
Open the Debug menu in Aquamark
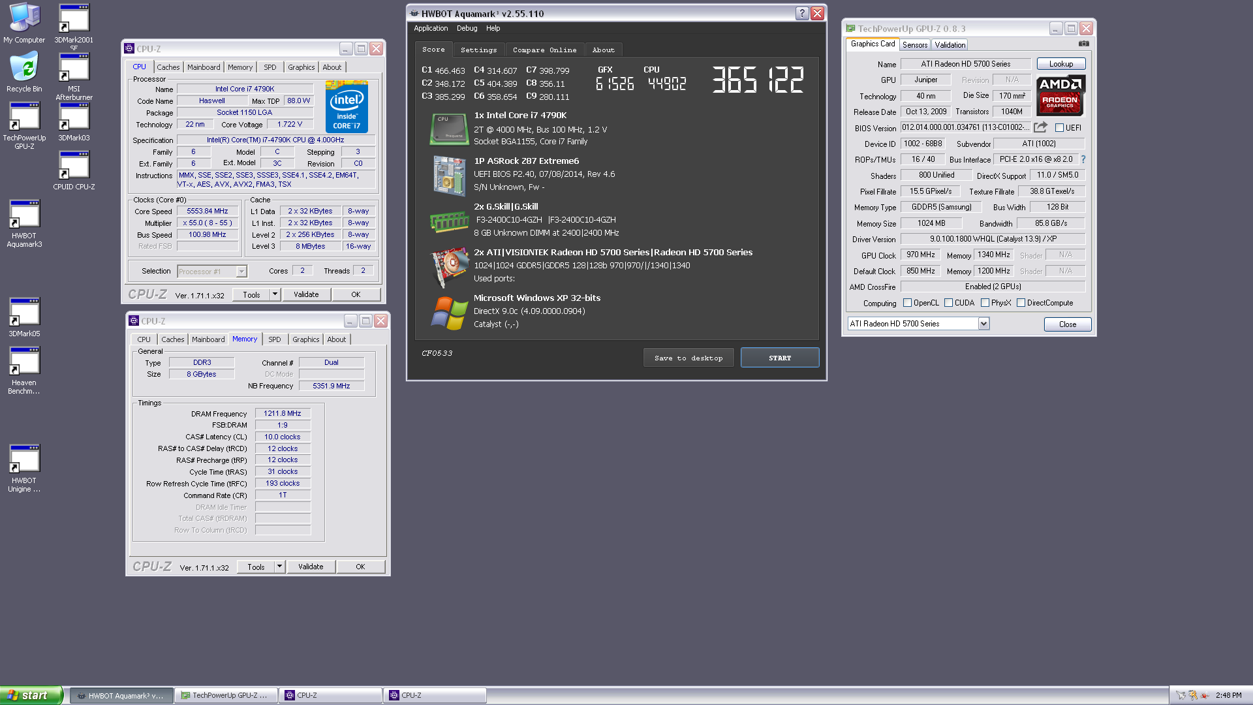(x=467, y=28)
